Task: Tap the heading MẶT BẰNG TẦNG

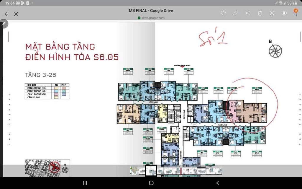Action: 60,47
